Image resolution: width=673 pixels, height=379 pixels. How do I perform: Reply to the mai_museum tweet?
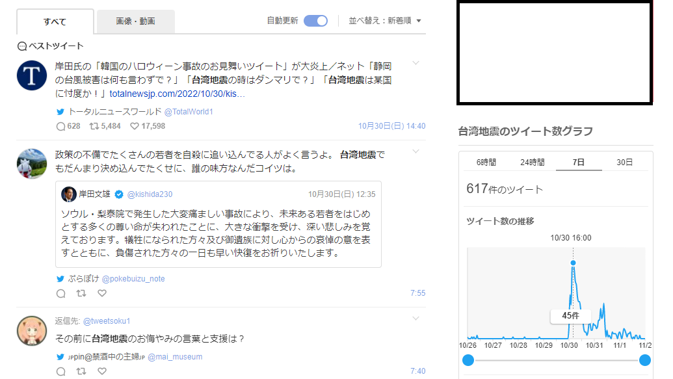[x=61, y=372]
